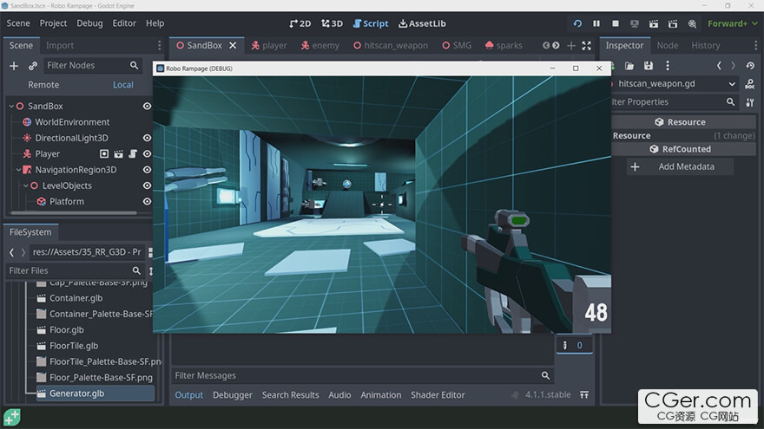Collapse the SandBox root node
The width and height of the screenshot is (764, 429).
point(11,106)
